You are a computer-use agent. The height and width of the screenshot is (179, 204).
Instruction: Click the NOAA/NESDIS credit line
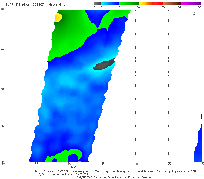coord(114,177)
